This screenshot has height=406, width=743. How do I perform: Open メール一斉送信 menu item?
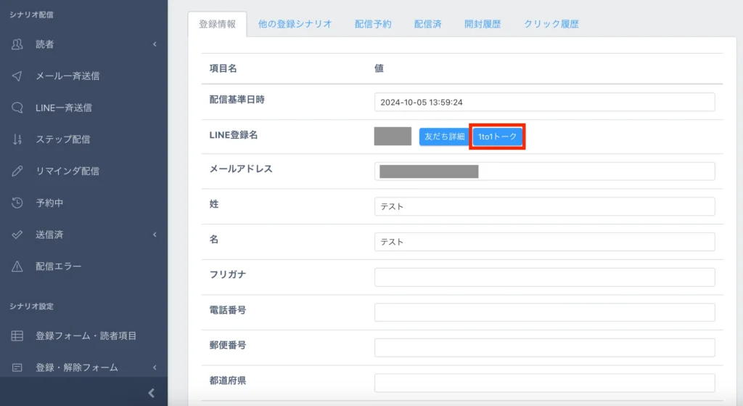pos(67,76)
